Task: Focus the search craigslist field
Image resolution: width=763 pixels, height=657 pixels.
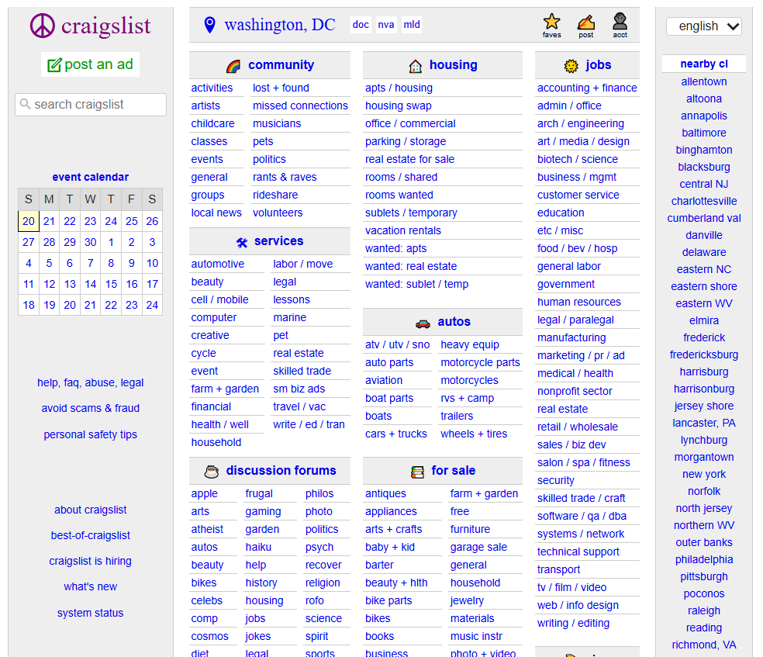Action: pos(91,104)
